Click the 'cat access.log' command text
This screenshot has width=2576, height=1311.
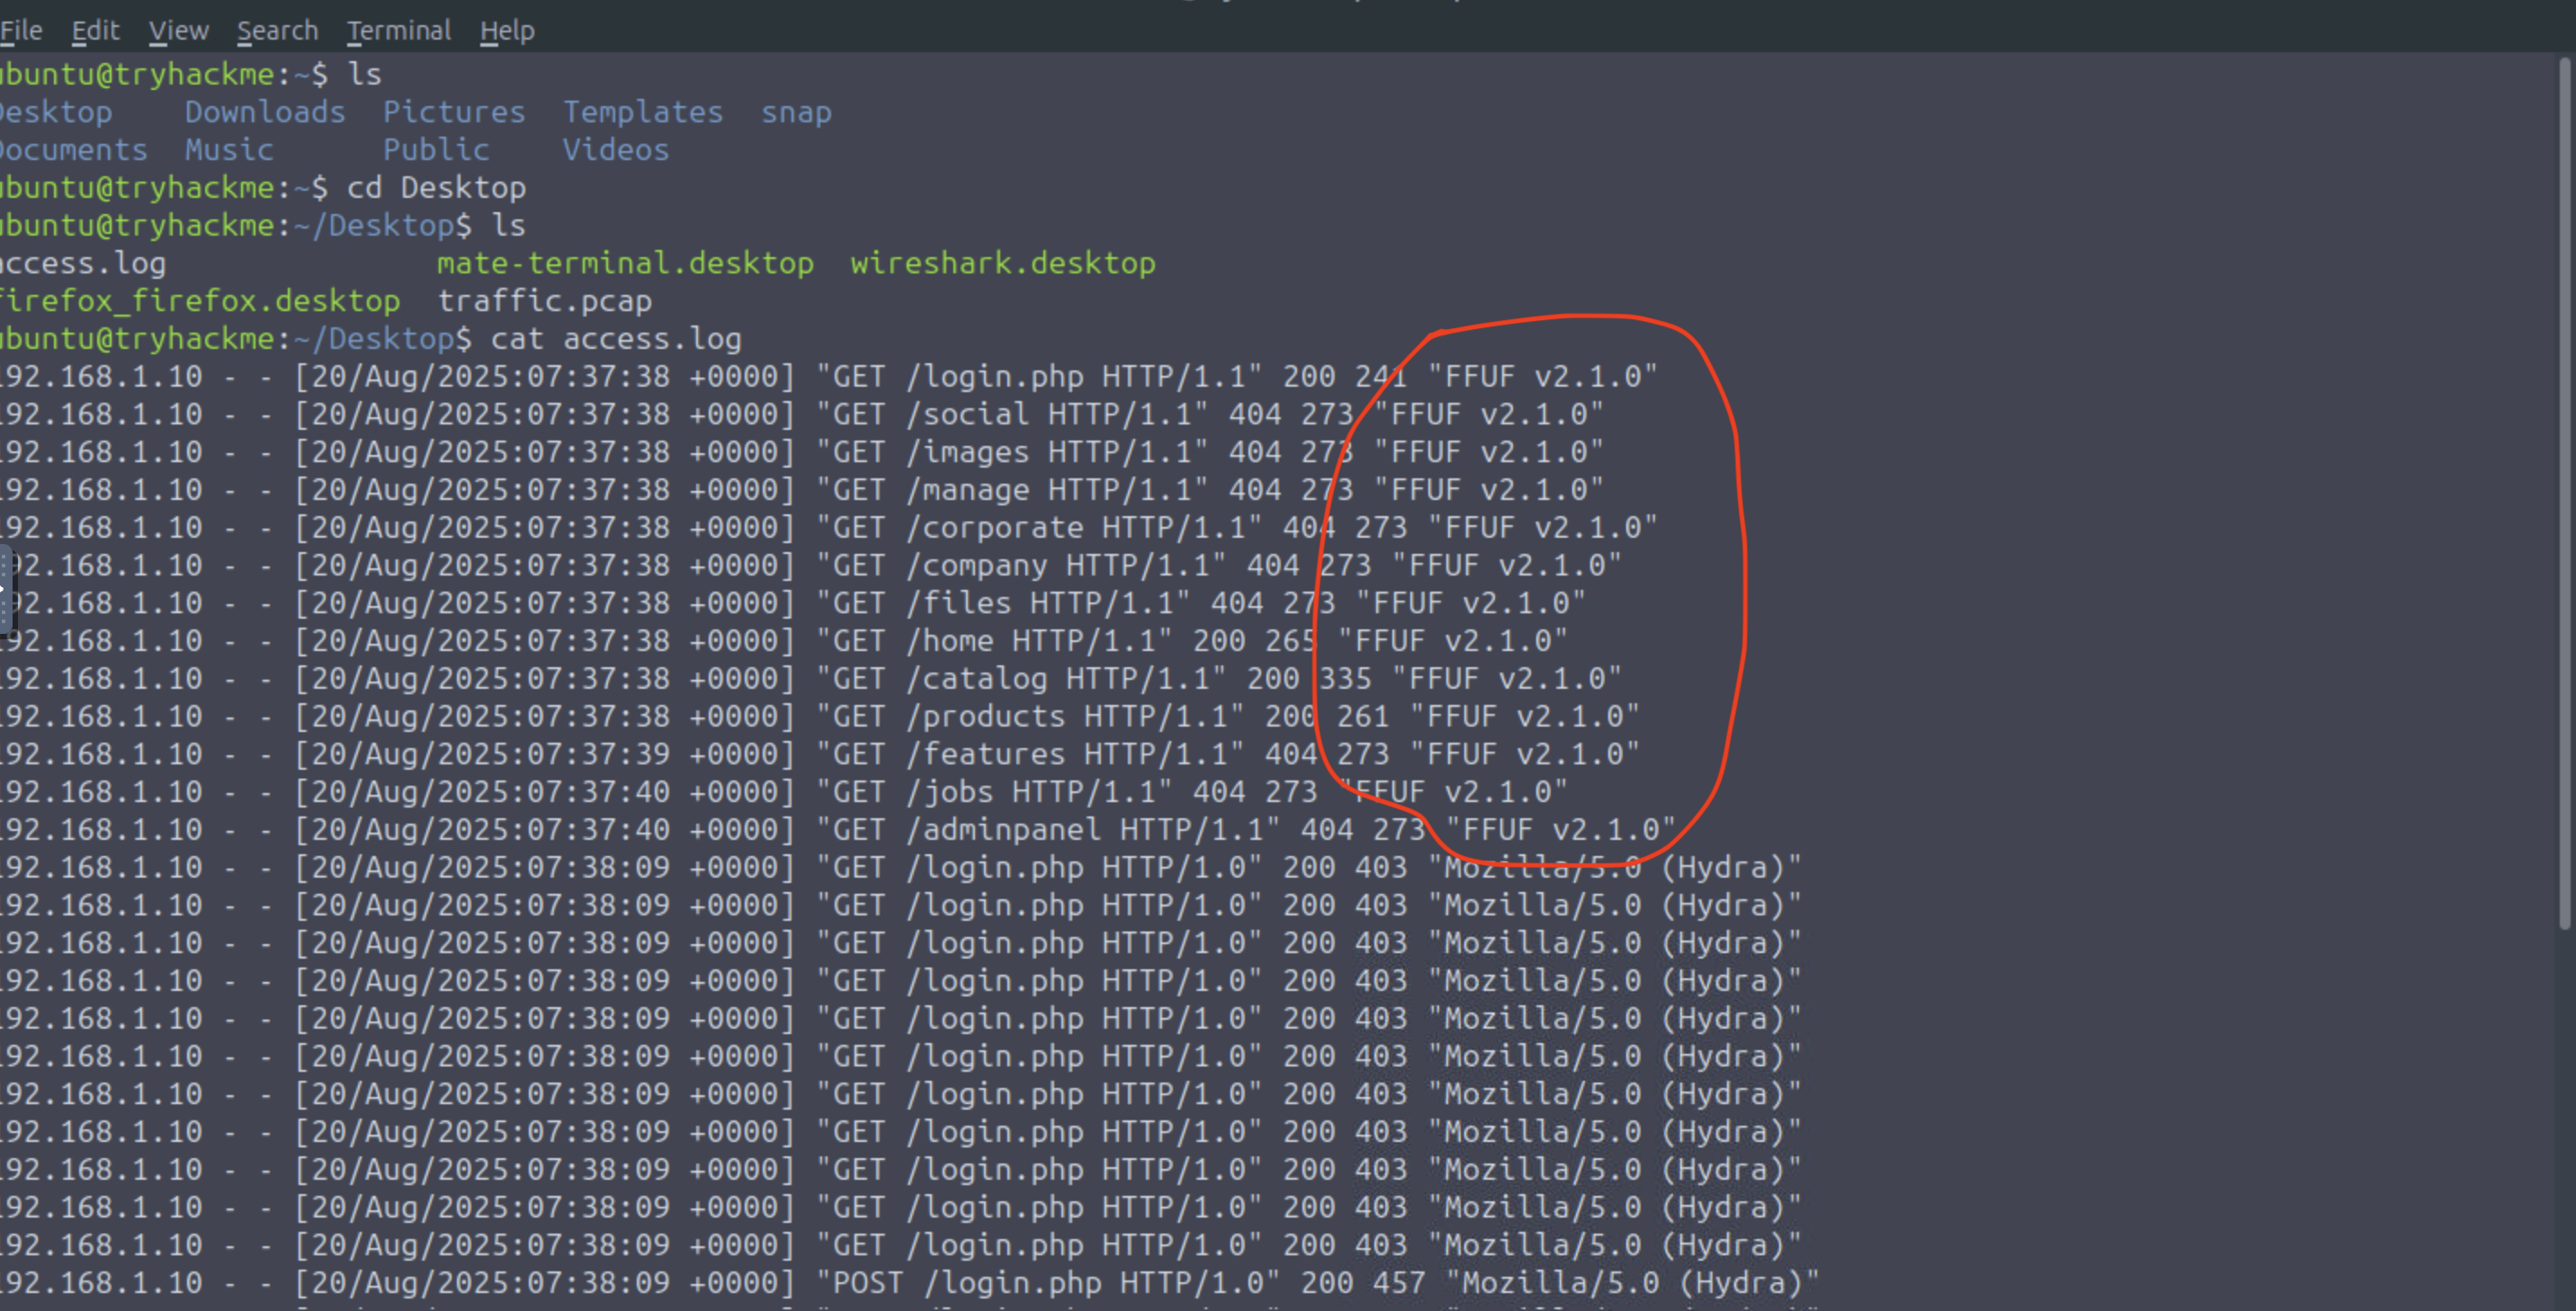coord(616,339)
